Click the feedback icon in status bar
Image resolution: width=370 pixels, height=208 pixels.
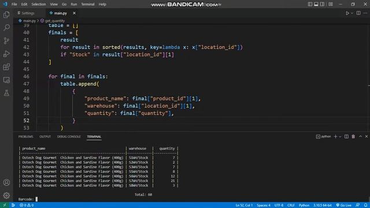coord(358,205)
